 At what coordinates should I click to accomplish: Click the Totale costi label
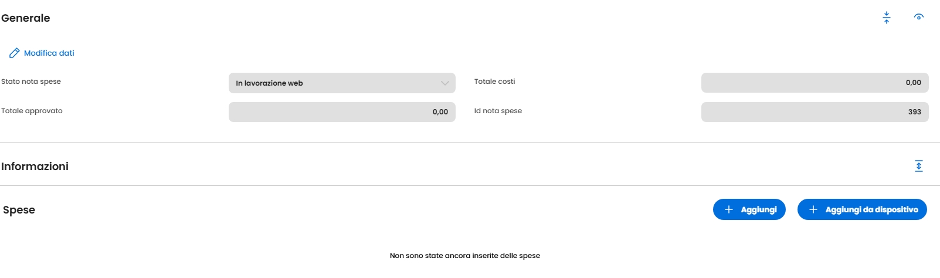point(494,82)
